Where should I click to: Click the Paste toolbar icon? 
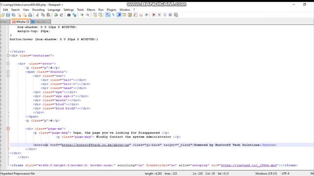pyautogui.click(x=49, y=15)
